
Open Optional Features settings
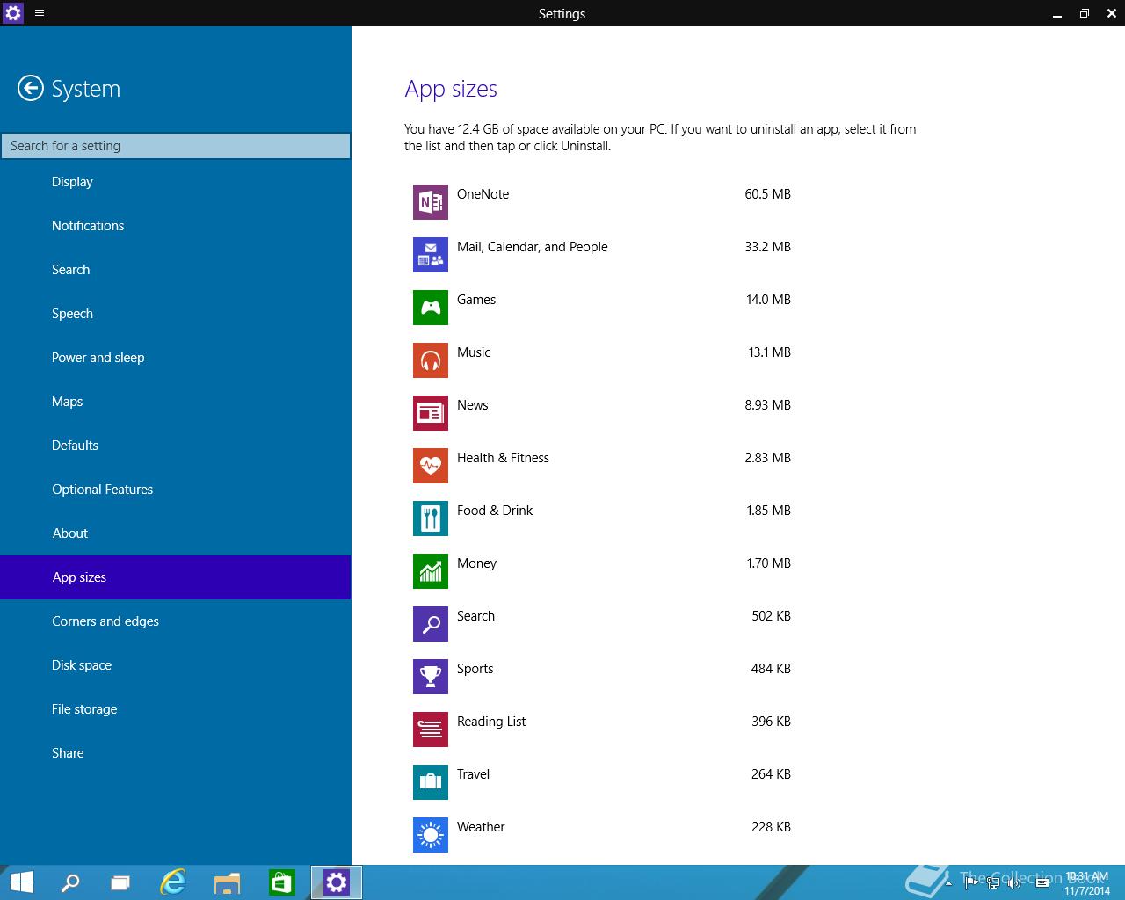click(176, 490)
